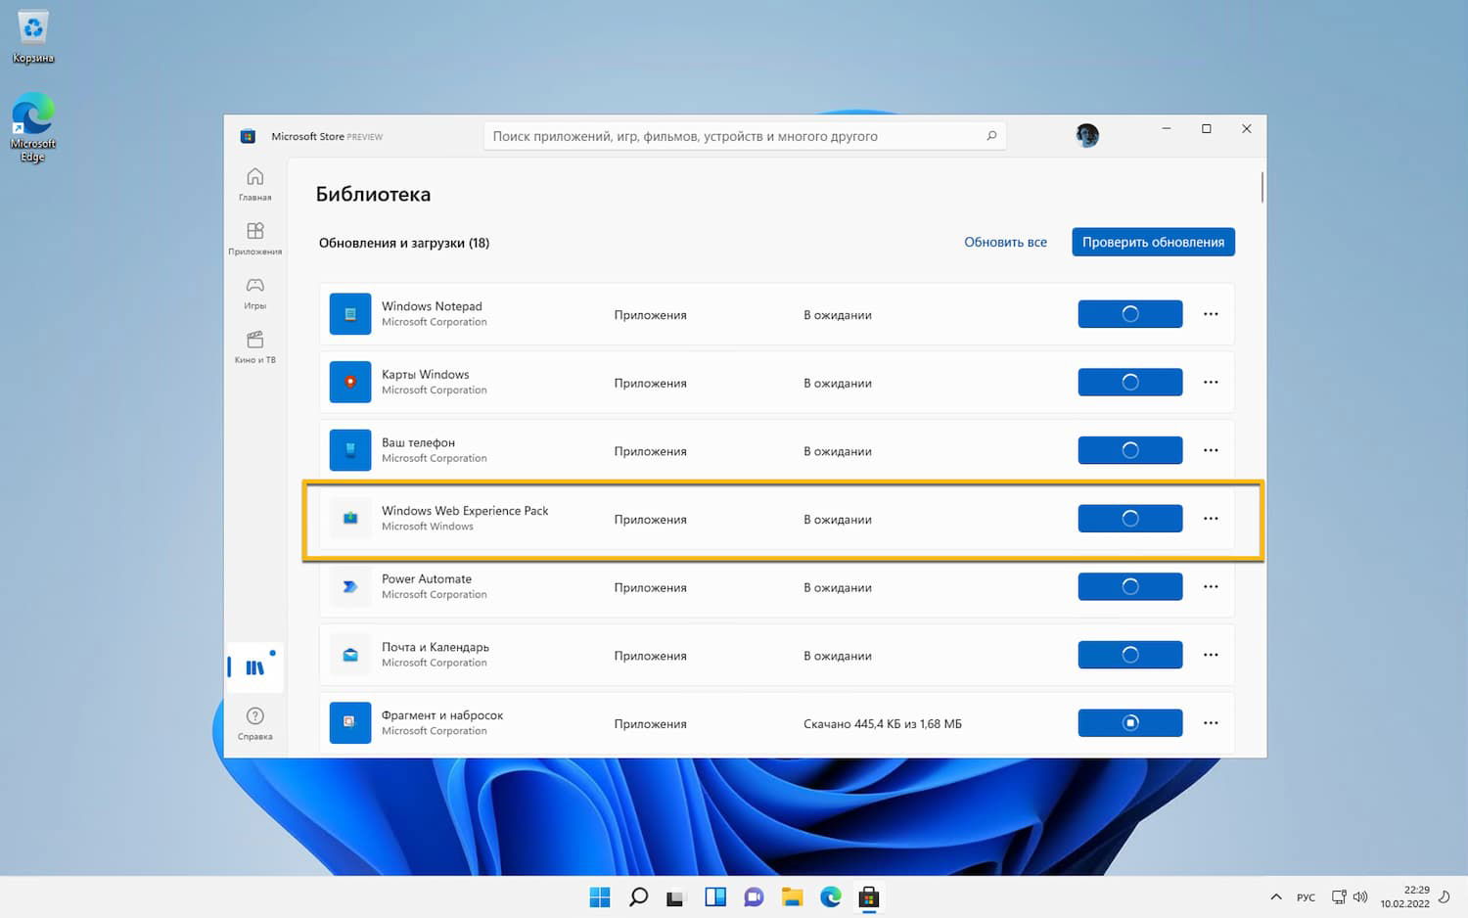Click the Windows Web Experience Pack title text

click(465, 511)
